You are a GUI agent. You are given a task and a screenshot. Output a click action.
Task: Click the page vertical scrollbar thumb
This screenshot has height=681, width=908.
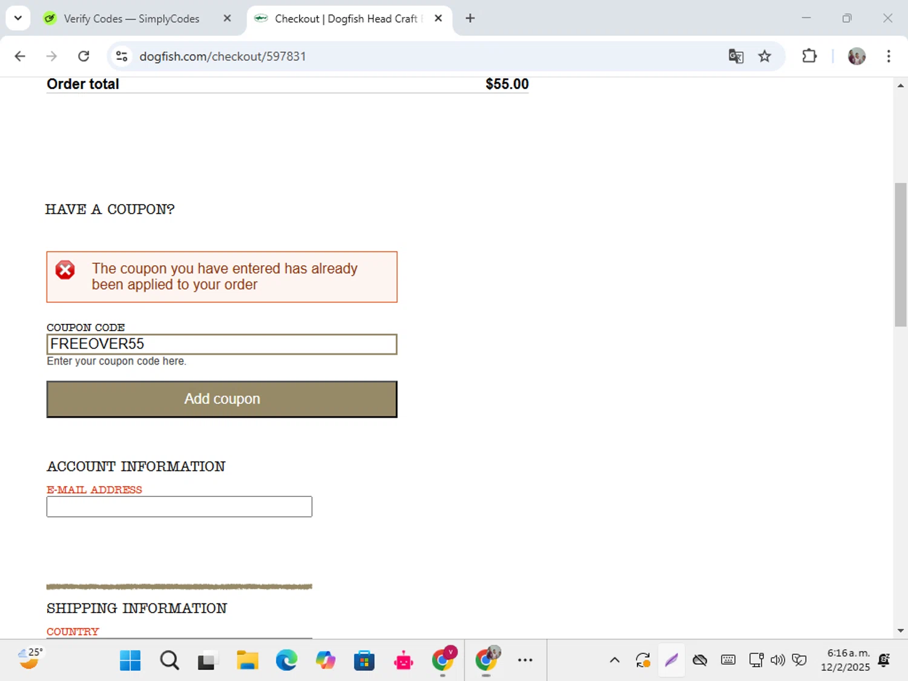901,254
